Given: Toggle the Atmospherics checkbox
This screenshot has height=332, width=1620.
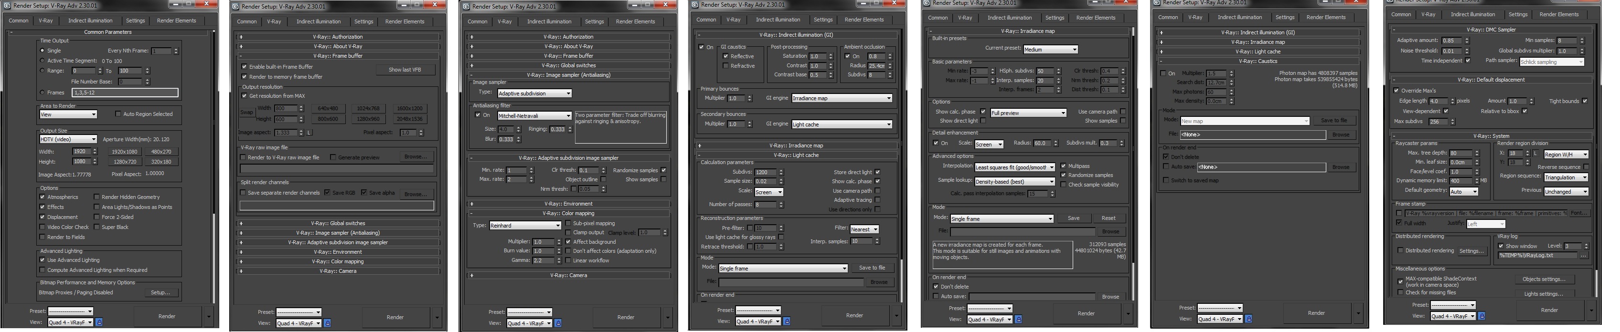Looking at the screenshot, I should (42, 197).
